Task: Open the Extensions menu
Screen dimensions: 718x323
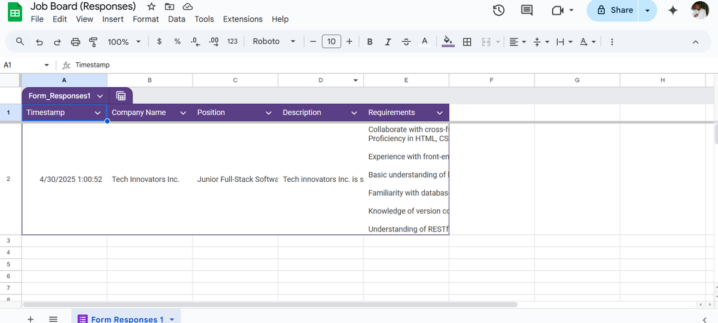Action: 243,19
